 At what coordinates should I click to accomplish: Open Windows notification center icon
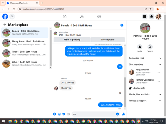coord(161,121)
